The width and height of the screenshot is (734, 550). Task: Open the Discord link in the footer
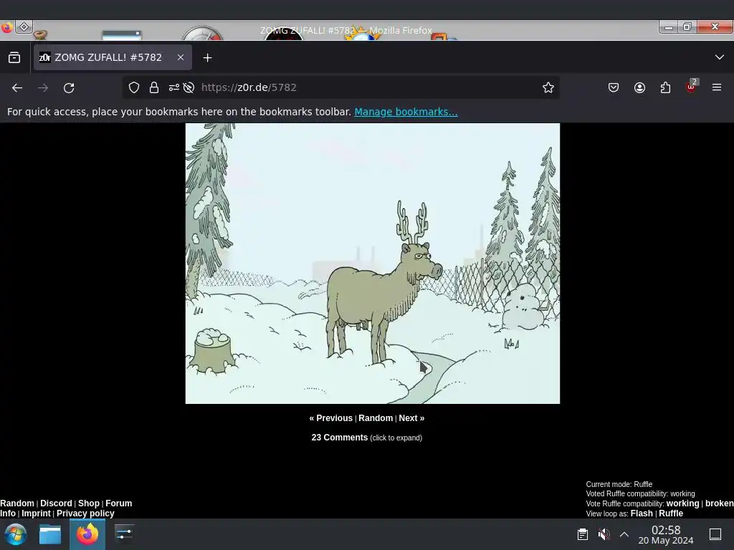point(56,503)
